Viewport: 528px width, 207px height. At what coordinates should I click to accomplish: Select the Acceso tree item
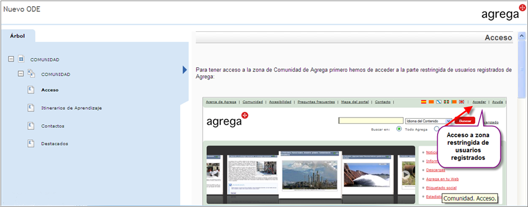tap(50, 90)
